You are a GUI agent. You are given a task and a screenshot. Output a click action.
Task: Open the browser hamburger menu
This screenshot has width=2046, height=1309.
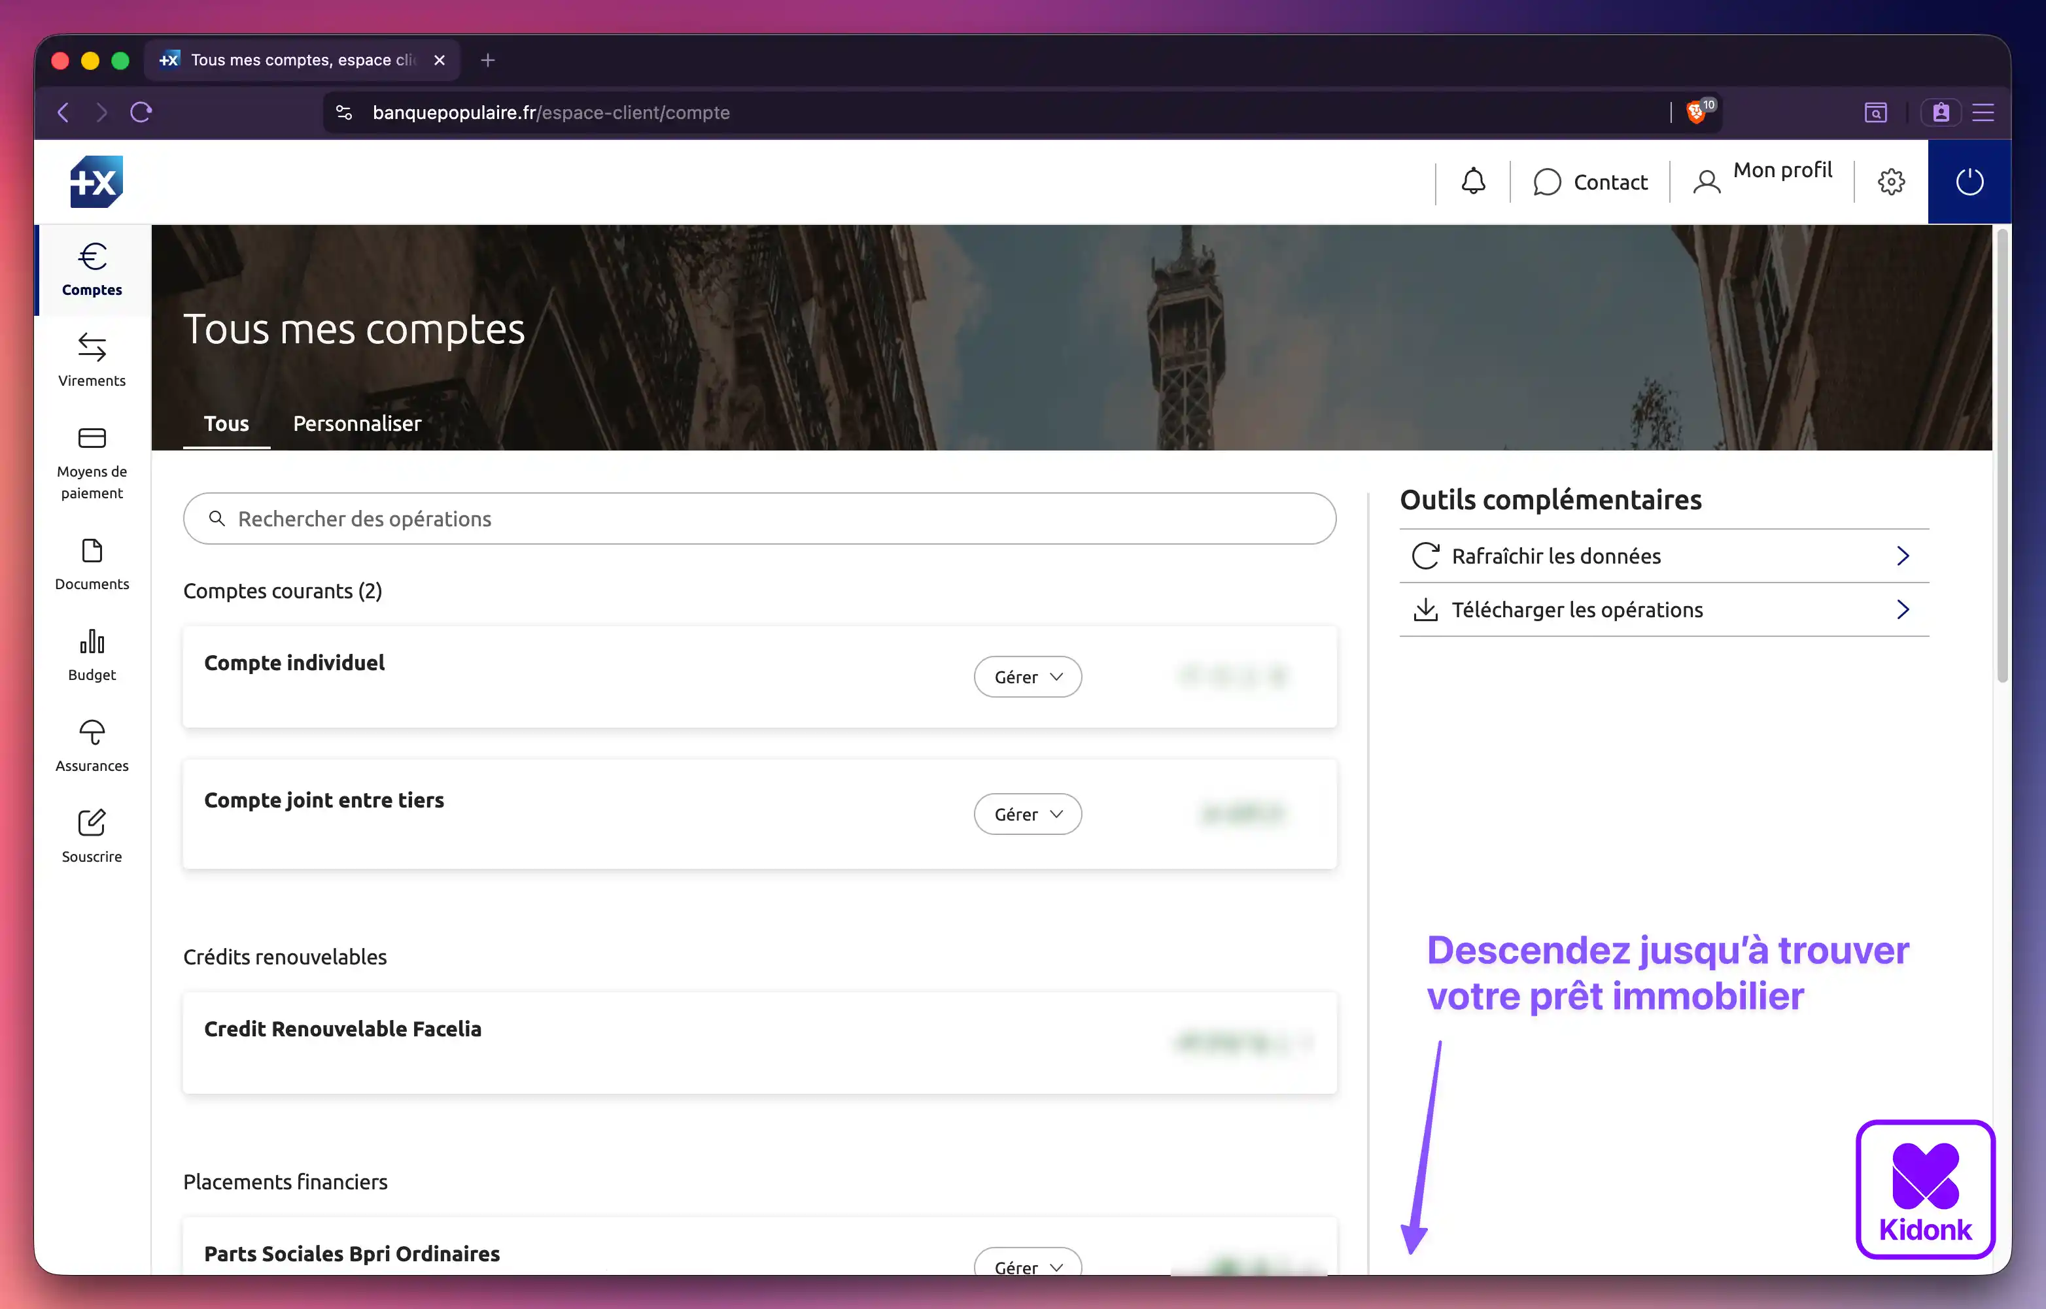pos(1983,112)
